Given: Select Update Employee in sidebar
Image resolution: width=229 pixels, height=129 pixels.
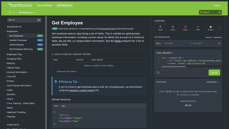Looking at the screenshot, I should [18, 40].
